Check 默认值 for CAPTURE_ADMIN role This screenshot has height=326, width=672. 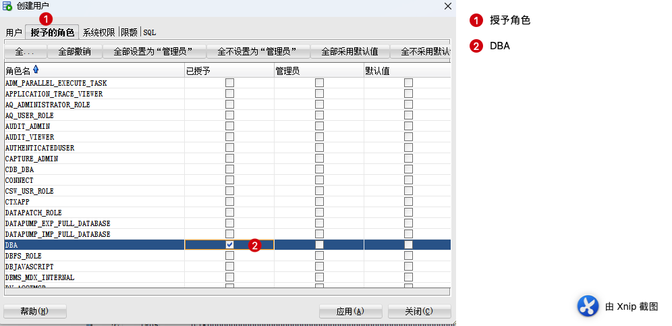click(x=408, y=159)
